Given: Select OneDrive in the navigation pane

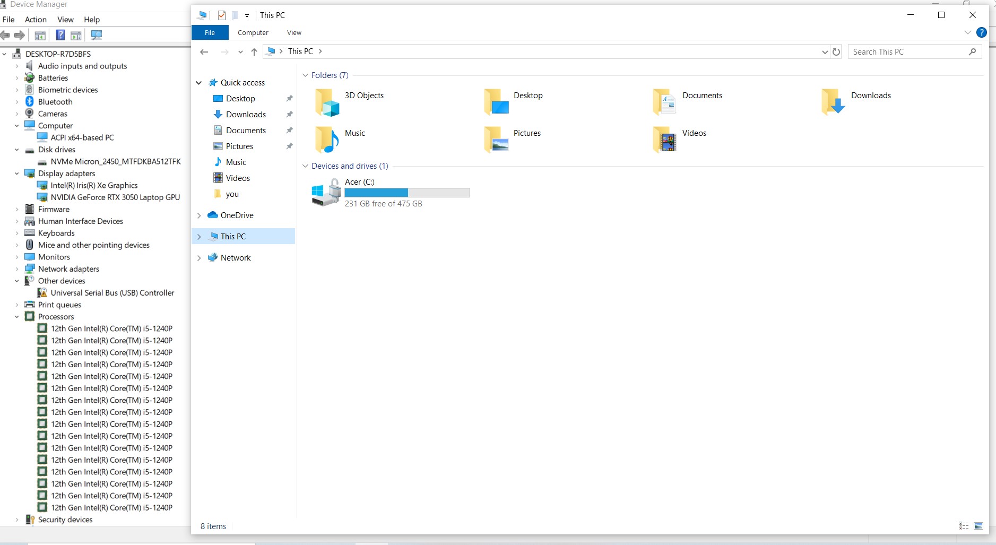Looking at the screenshot, I should (x=237, y=215).
